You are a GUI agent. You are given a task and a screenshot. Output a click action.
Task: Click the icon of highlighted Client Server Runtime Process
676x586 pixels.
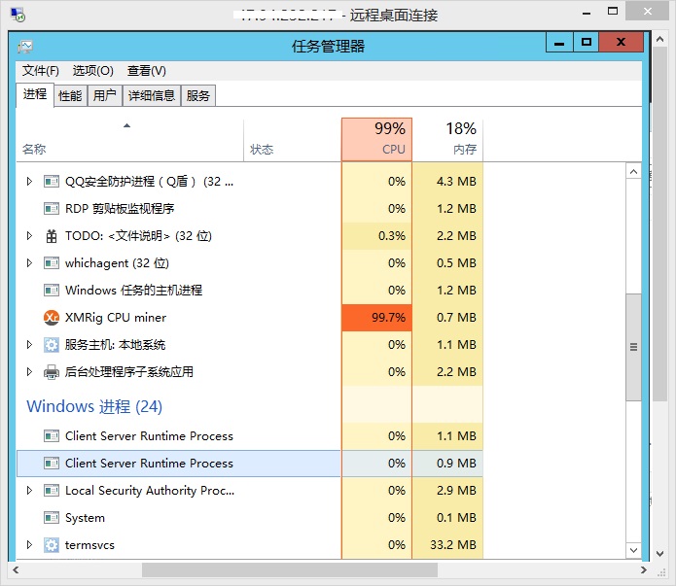52,464
